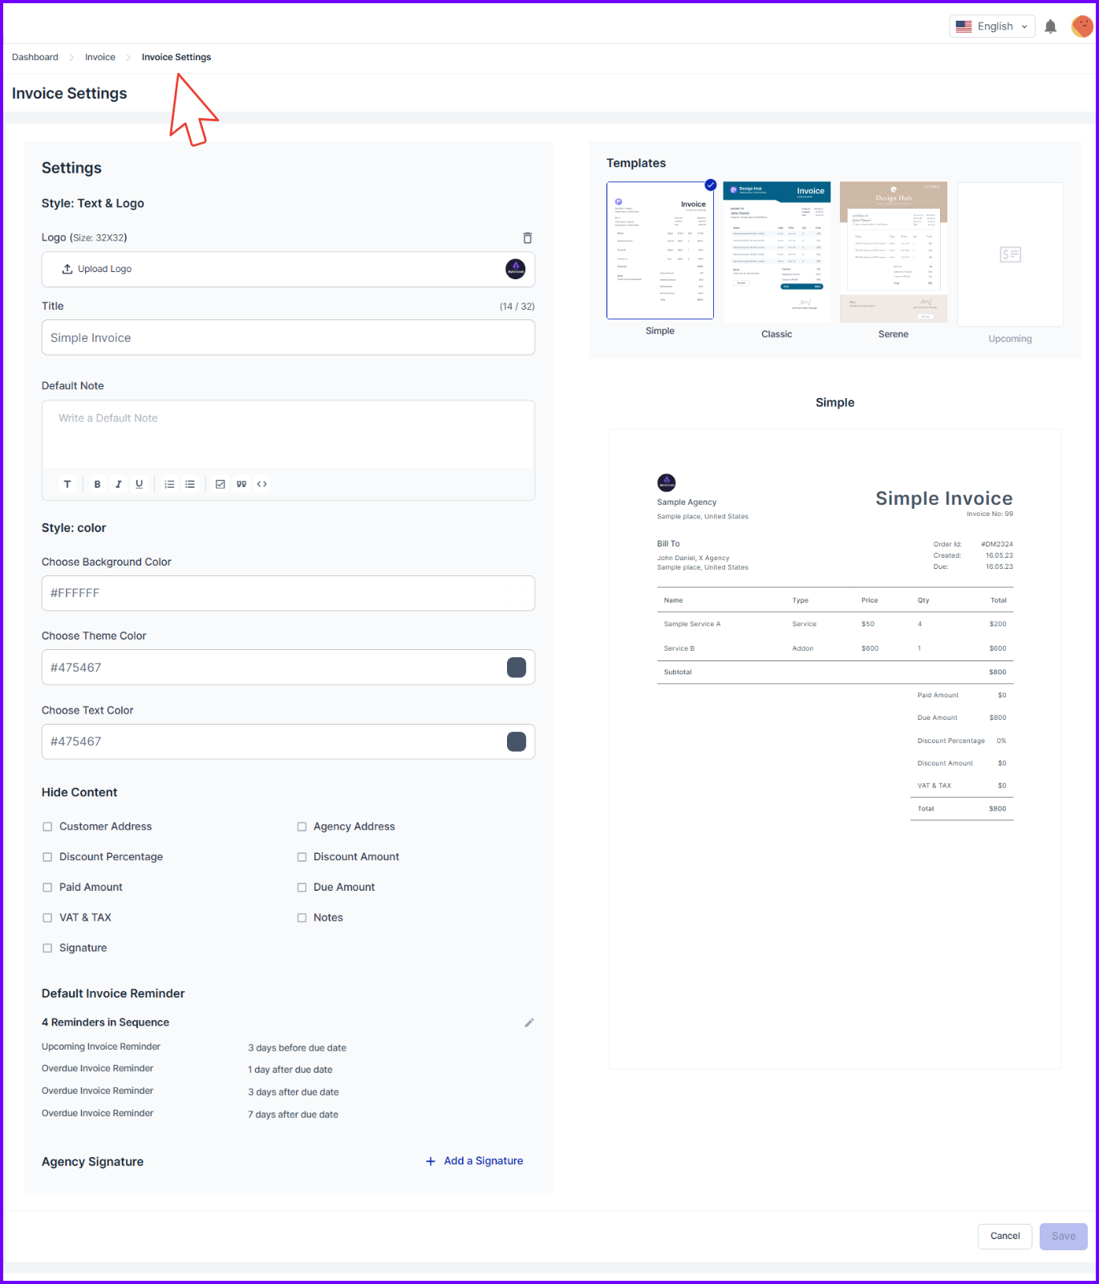Insert a numbered list in note editor
1099x1284 pixels.
(169, 484)
